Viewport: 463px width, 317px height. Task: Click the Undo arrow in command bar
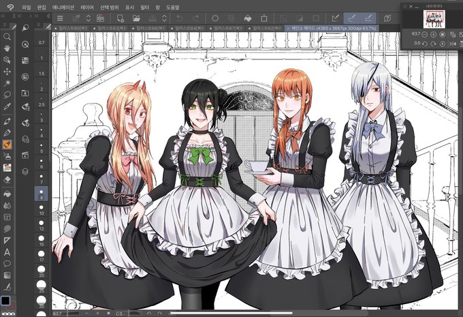click(179, 18)
